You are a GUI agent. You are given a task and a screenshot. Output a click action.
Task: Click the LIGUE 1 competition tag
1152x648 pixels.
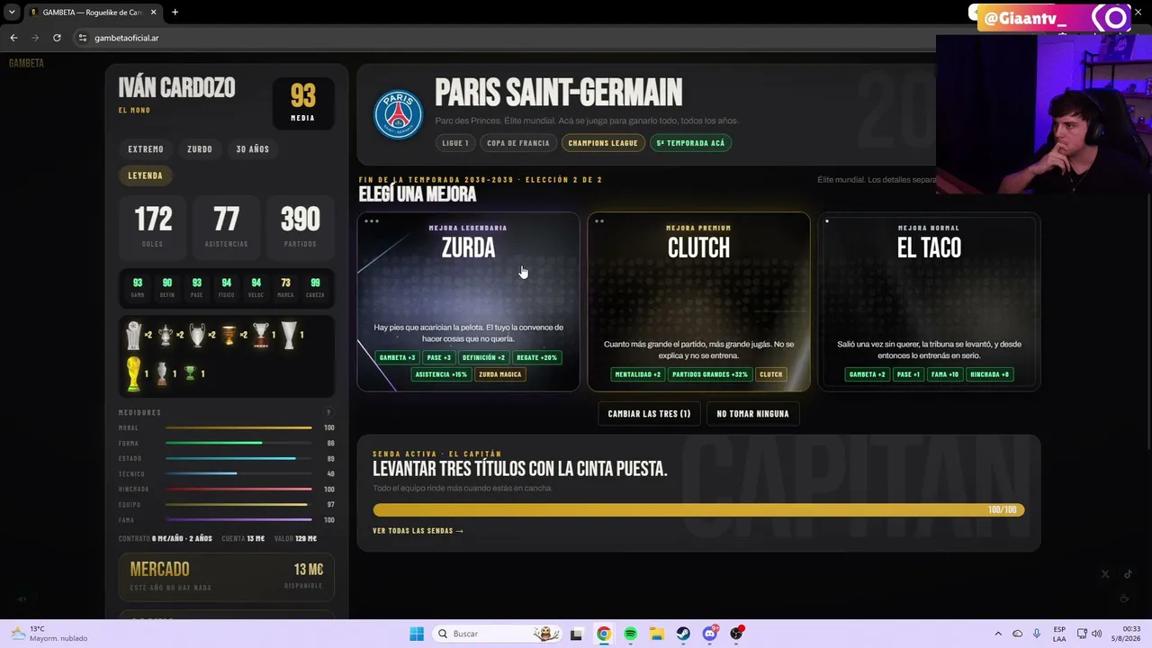tap(455, 143)
